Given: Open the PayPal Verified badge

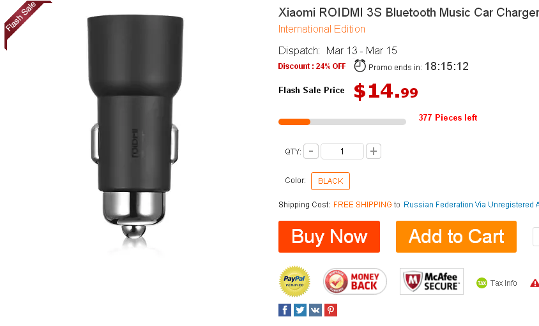Looking at the screenshot, I should click(x=294, y=281).
